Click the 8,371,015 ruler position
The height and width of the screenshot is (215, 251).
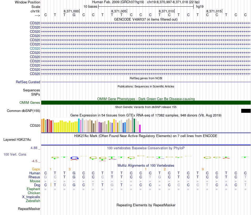tap(214, 11)
